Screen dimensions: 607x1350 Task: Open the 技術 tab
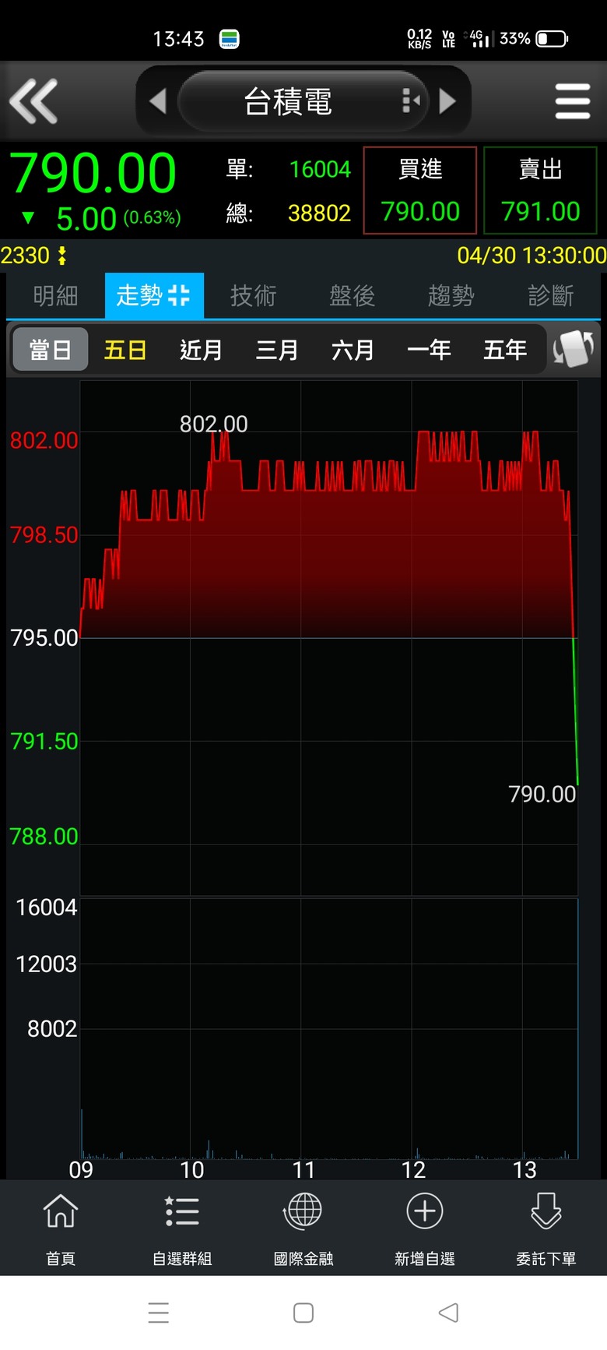click(x=253, y=295)
